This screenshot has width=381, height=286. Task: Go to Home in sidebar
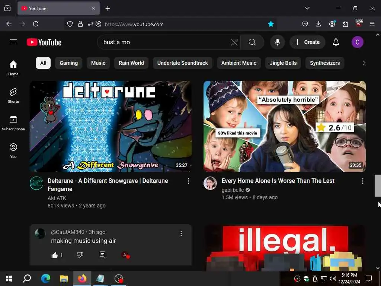[13, 68]
